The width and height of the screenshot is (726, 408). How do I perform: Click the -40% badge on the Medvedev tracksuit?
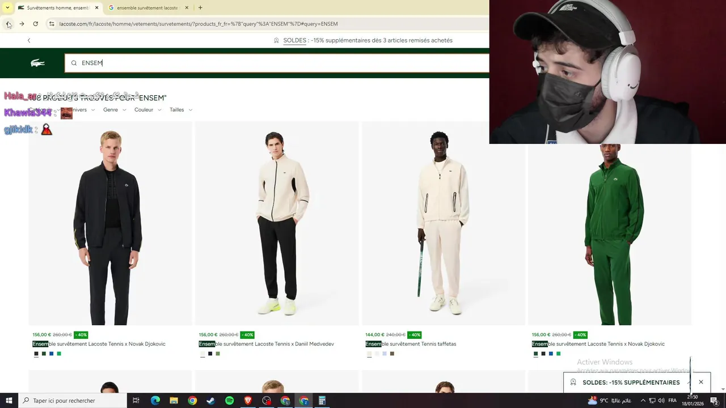coord(247,335)
